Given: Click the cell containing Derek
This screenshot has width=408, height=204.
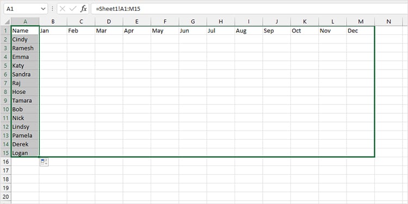Looking at the screenshot, I should (25, 144).
